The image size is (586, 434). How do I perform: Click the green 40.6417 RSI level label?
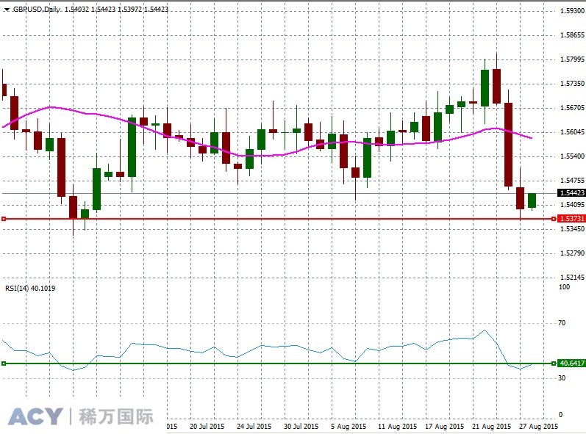point(571,363)
